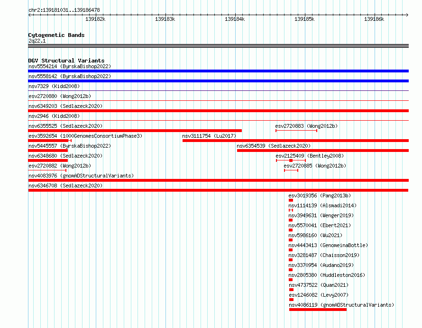Viewport: 422px width, 328px height.
Task: Click nsv5445557 (ByrskaBishop2022) label
Action: coord(70,146)
